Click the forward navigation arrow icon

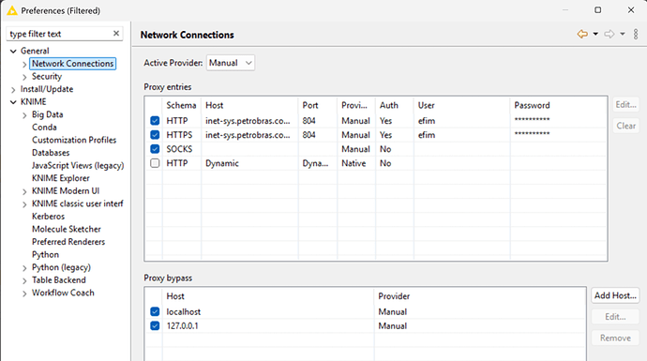click(609, 35)
